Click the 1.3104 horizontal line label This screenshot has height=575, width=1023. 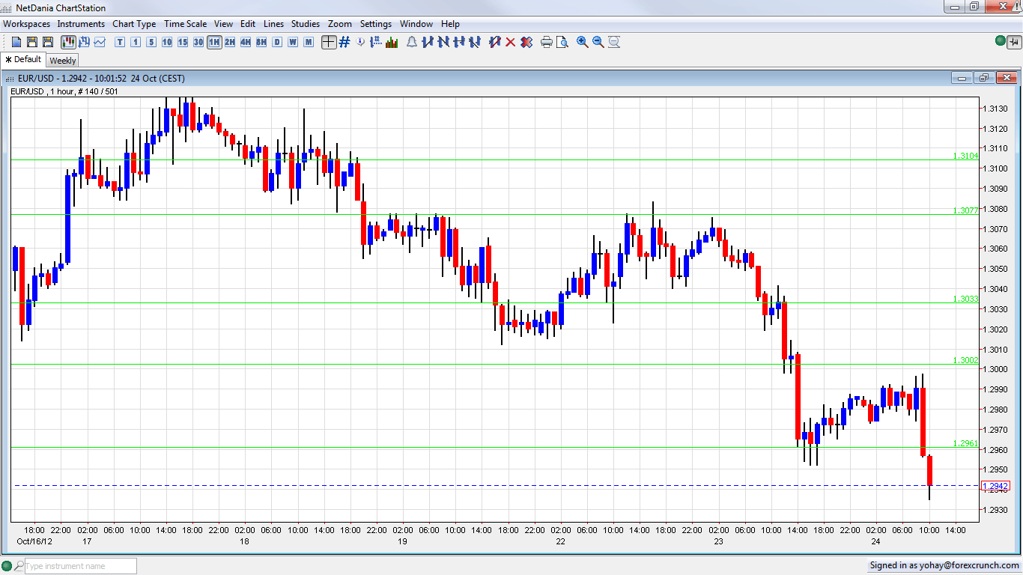point(965,156)
